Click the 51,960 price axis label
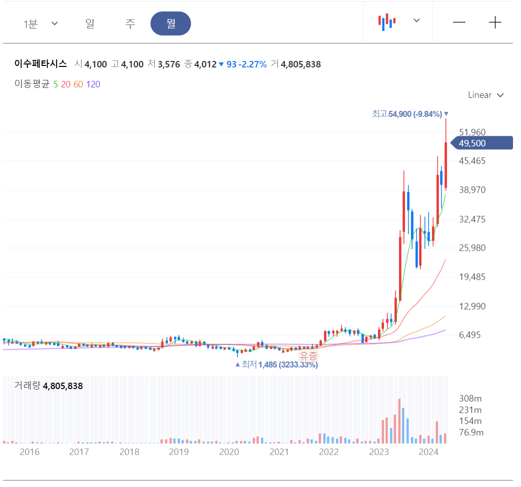This screenshot has width=521, height=487. pyautogui.click(x=472, y=132)
